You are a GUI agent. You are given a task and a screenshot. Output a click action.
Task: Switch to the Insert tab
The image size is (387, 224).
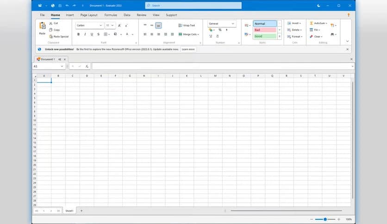point(70,15)
